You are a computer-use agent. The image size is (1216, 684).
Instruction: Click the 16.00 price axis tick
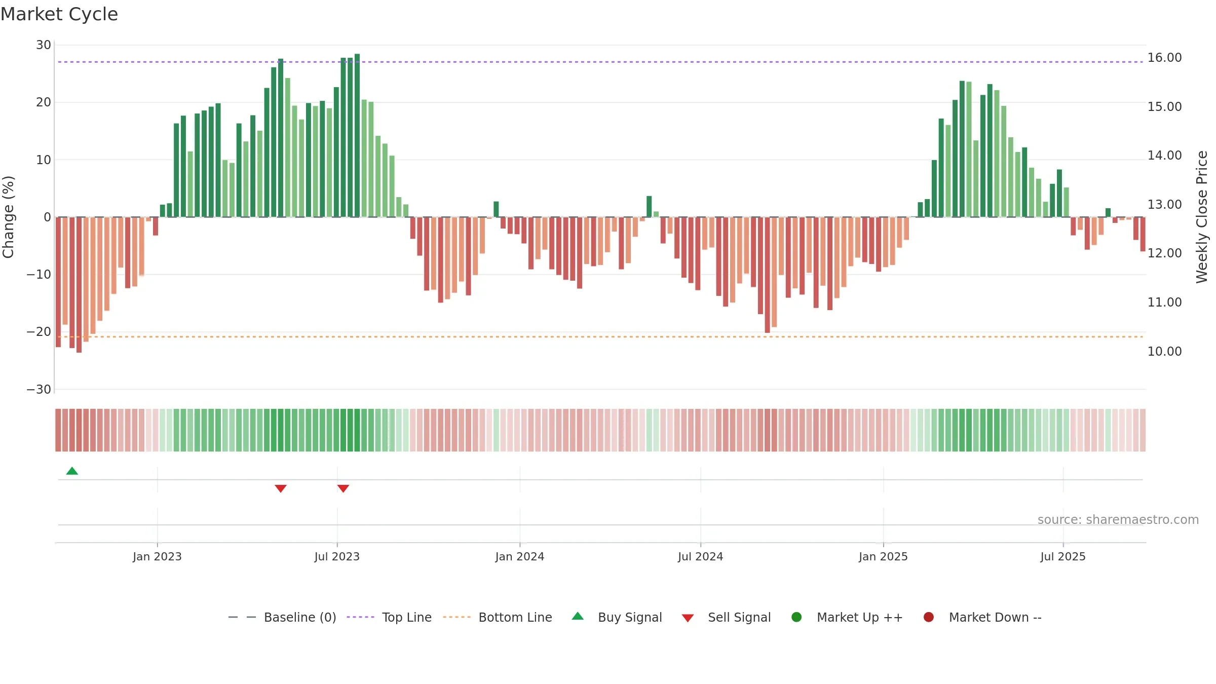(1164, 58)
